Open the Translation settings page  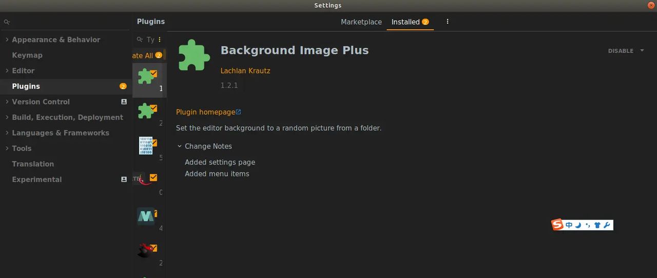[33, 164]
